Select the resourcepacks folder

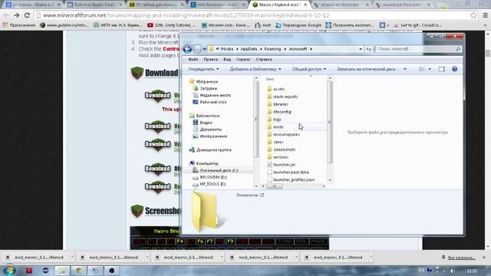pyautogui.click(x=286, y=135)
